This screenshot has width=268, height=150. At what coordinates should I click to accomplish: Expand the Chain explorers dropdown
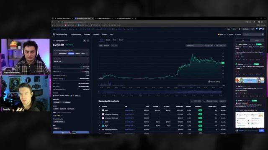coord(59,122)
